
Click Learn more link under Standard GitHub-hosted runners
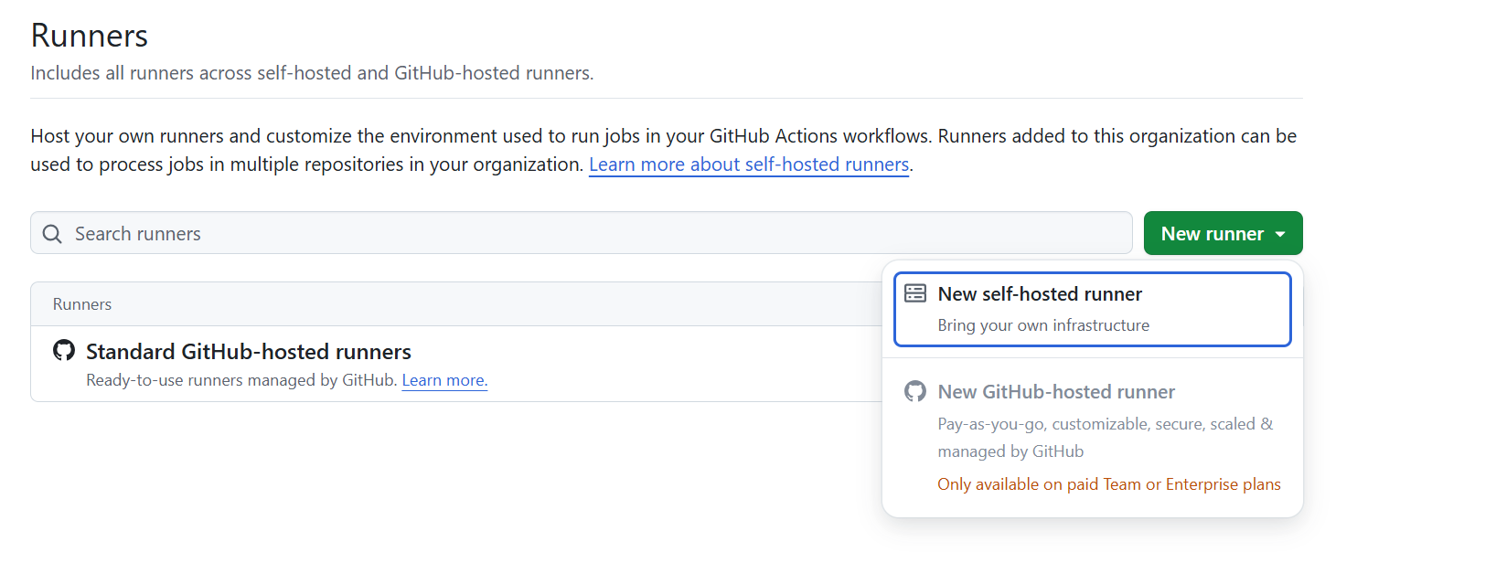point(444,380)
